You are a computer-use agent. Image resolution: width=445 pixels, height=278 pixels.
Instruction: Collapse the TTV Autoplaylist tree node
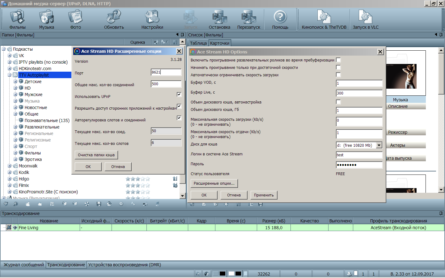(10, 75)
